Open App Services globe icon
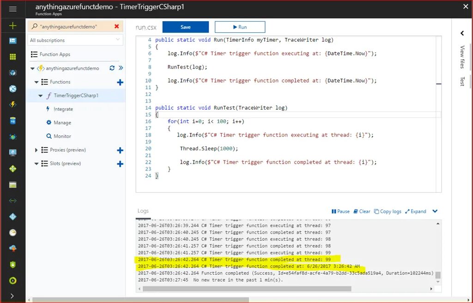 pyautogui.click(x=12, y=89)
